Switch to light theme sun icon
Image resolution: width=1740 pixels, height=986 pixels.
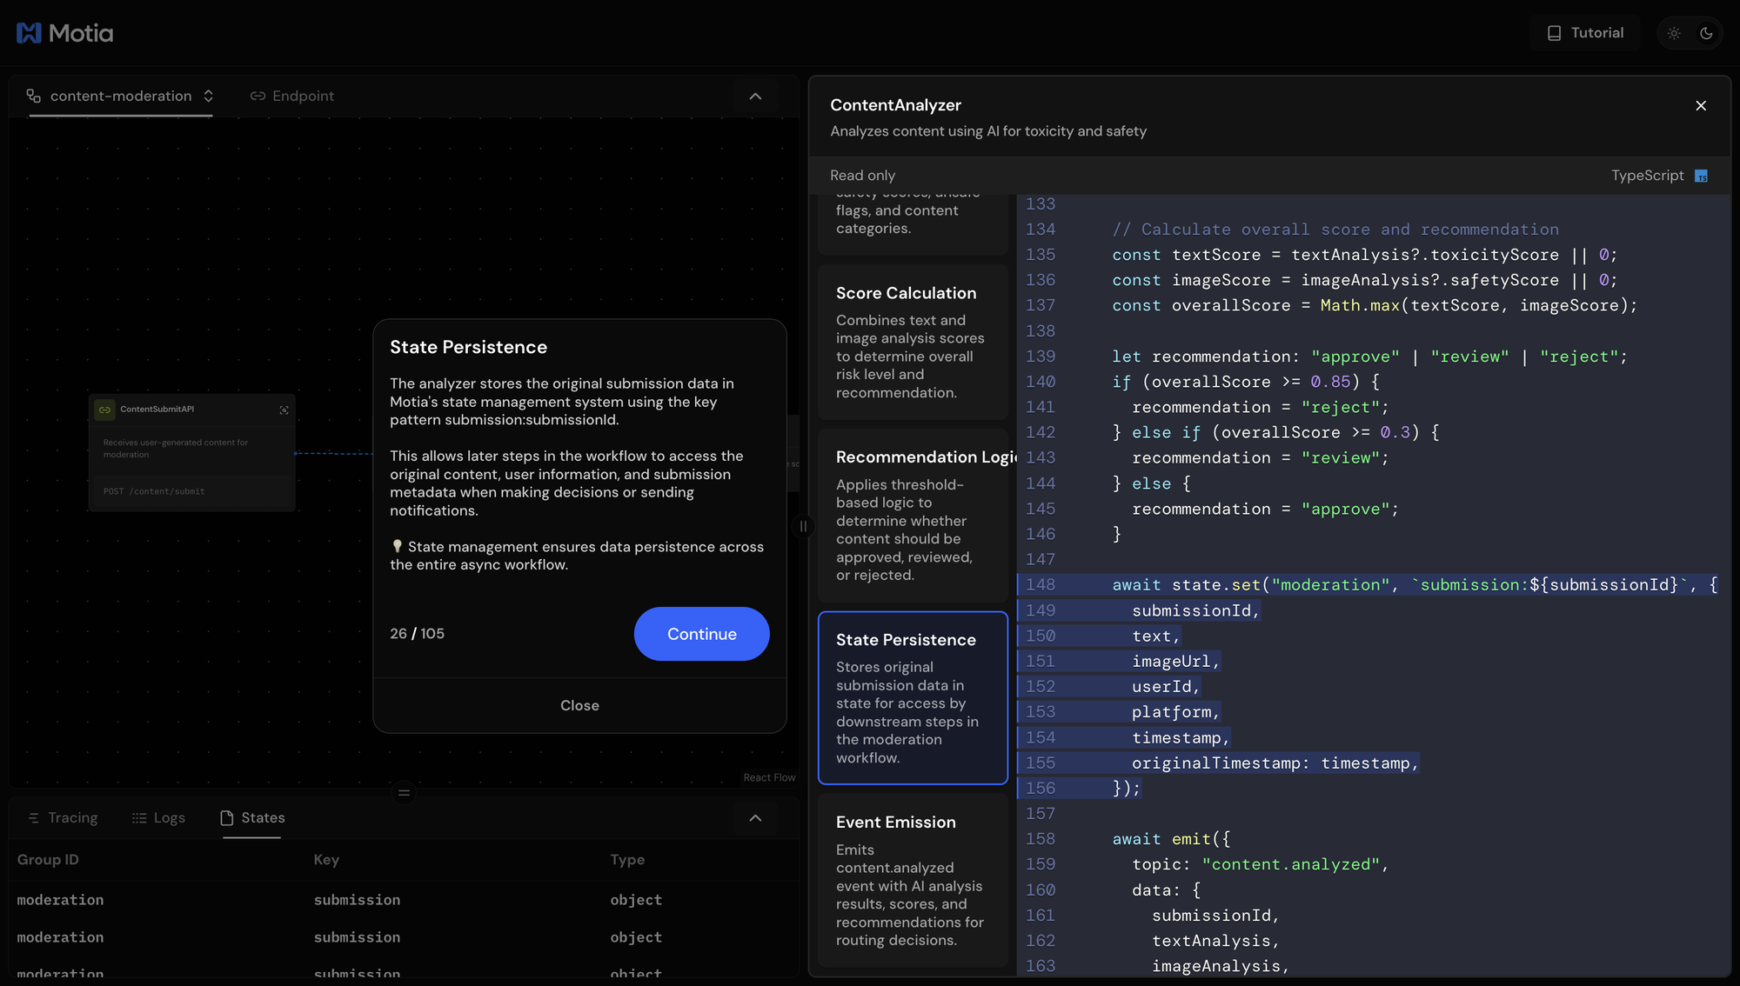point(1674,33)
